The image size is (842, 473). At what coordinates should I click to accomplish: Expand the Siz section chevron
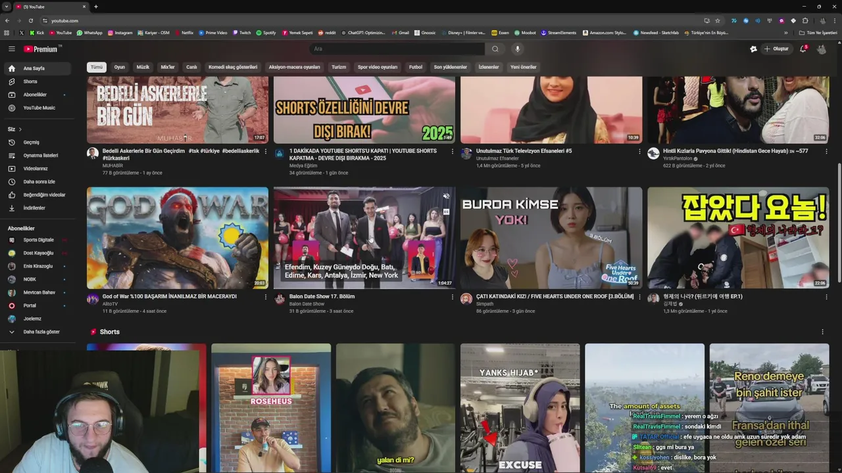[x=20, y=129]
